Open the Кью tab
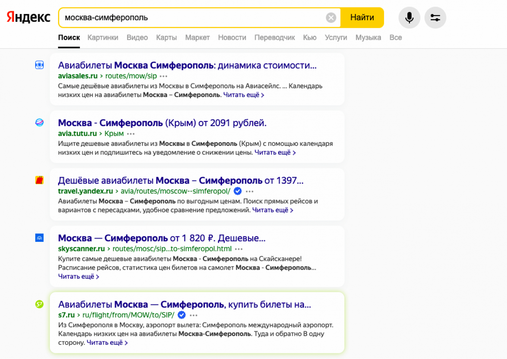 (310, 37)
